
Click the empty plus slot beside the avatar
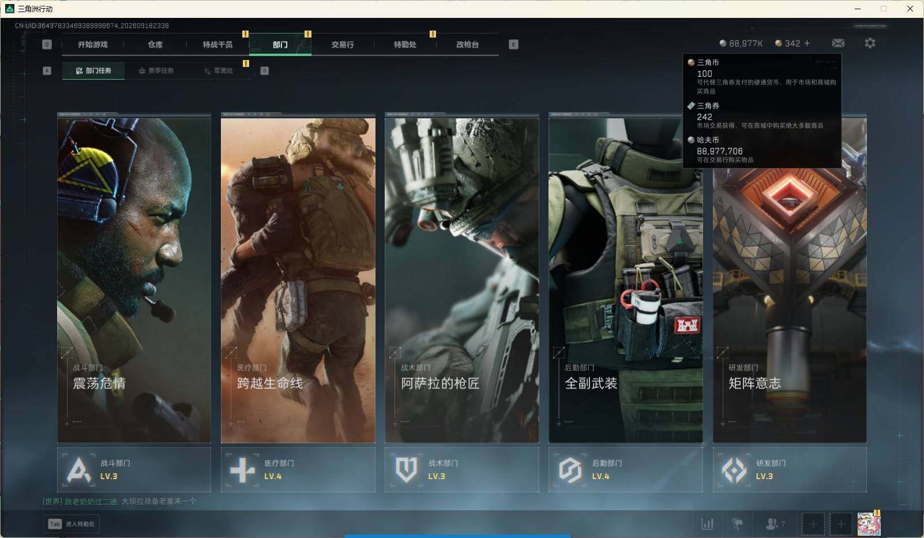(x=841, y=524)
